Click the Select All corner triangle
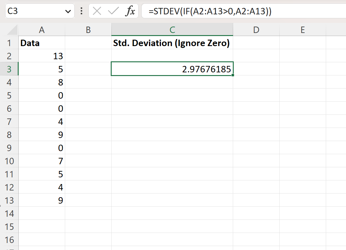 [13, 30]
